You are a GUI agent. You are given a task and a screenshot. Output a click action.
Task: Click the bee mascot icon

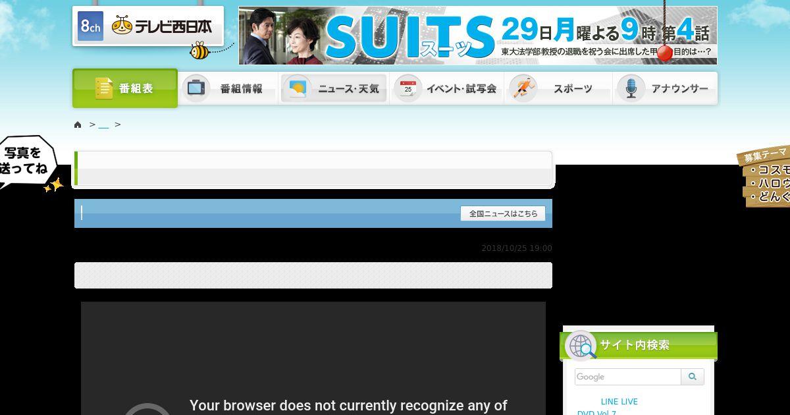click(199, 51)
